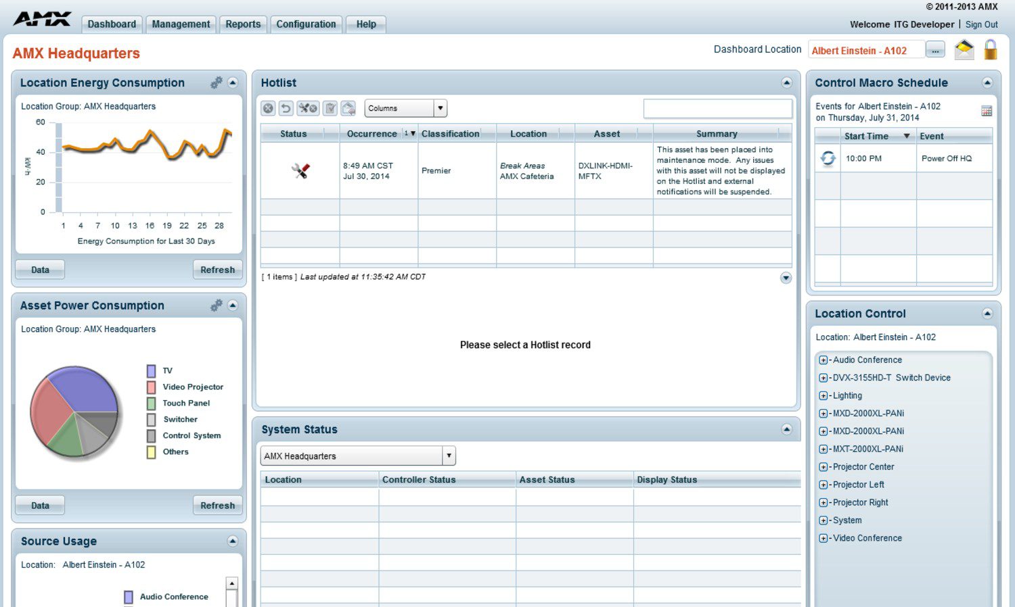
Task: Click the browse (...) button for Dashboard Location
Action: tap(935, 50)
